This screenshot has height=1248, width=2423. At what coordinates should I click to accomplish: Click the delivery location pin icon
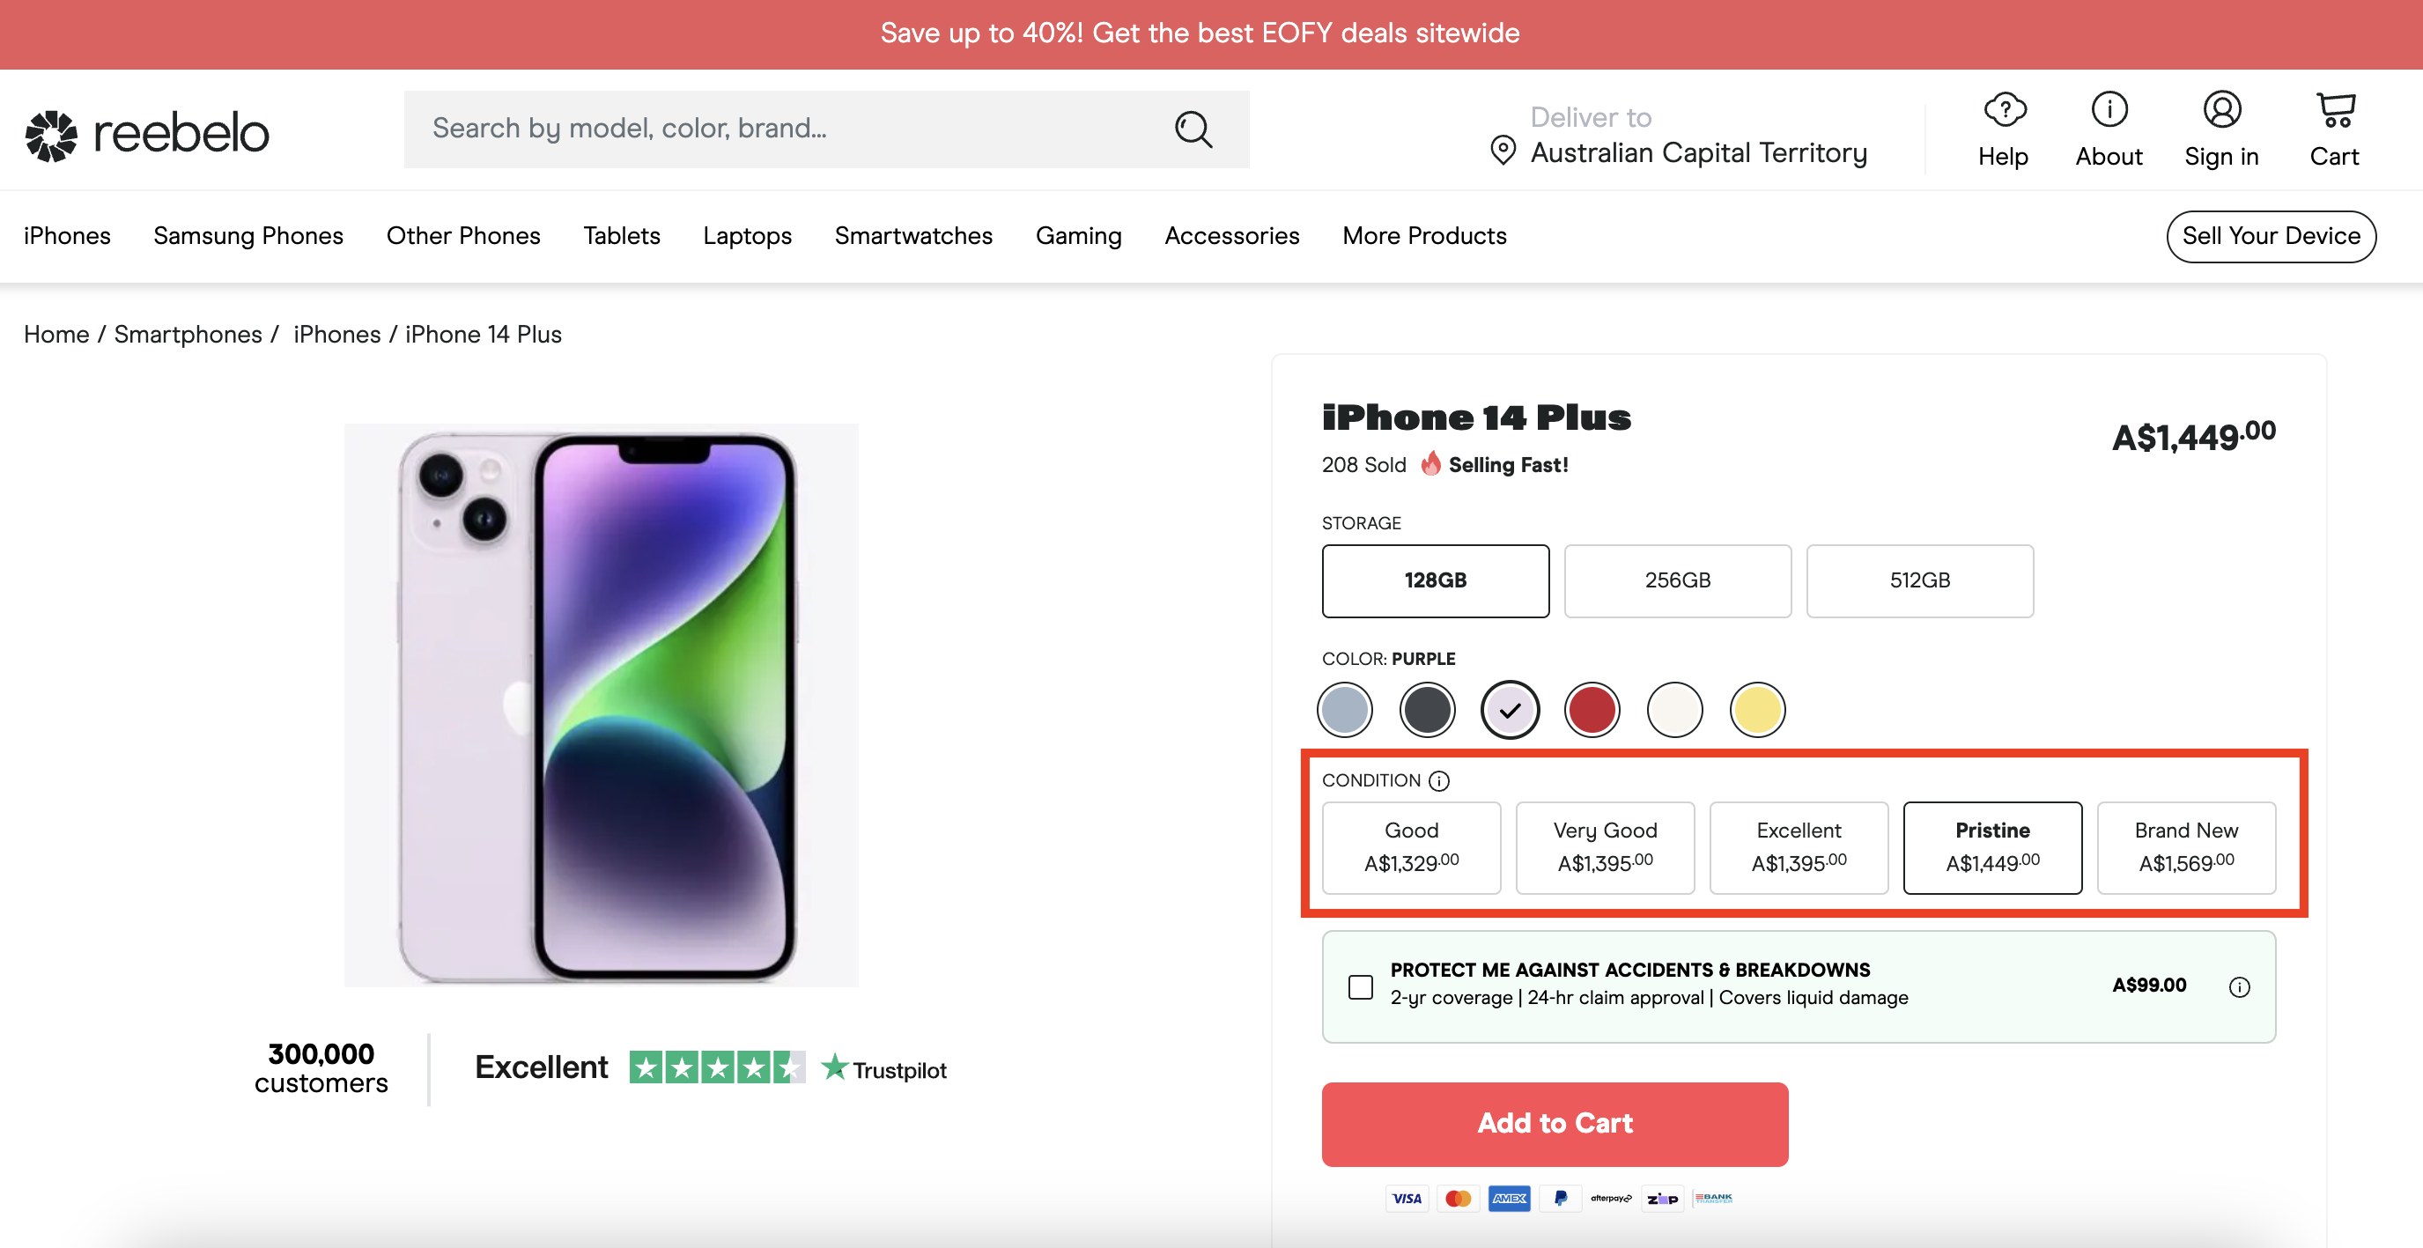[x=1503, y=151]
